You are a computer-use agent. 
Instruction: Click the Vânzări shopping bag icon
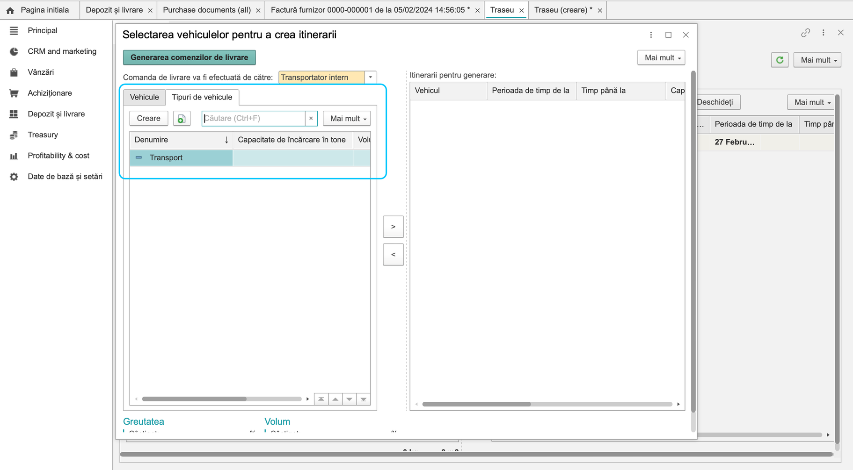pyautogui.click(x=14, y=72)
